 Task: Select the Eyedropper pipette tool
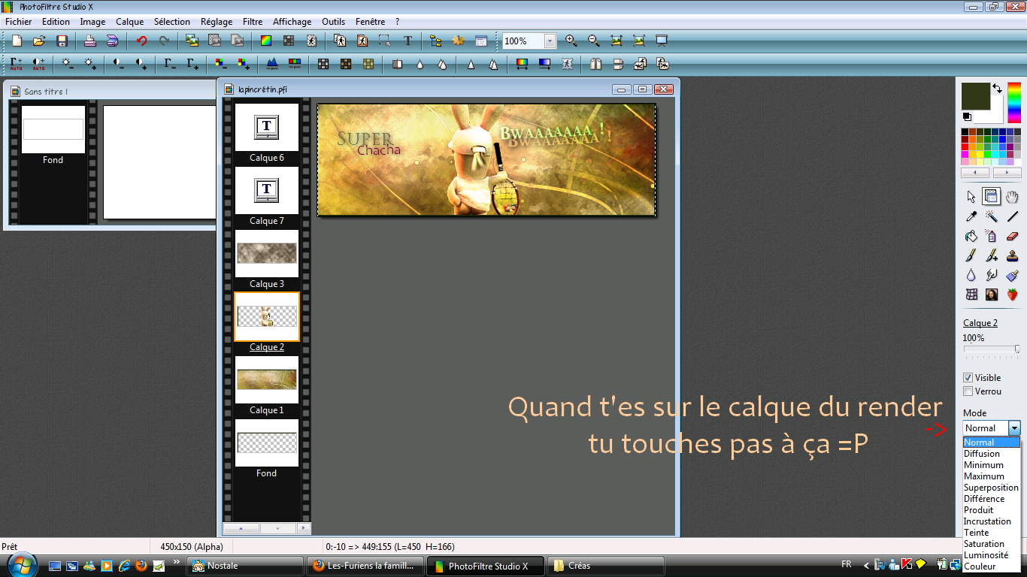971,216
